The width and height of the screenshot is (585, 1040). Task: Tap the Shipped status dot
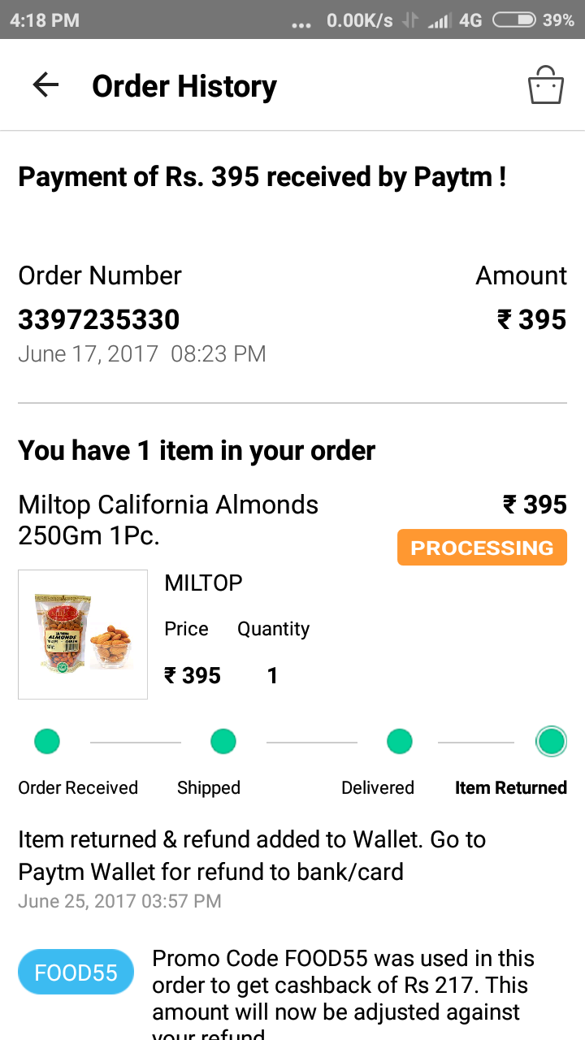coord(223,741)
